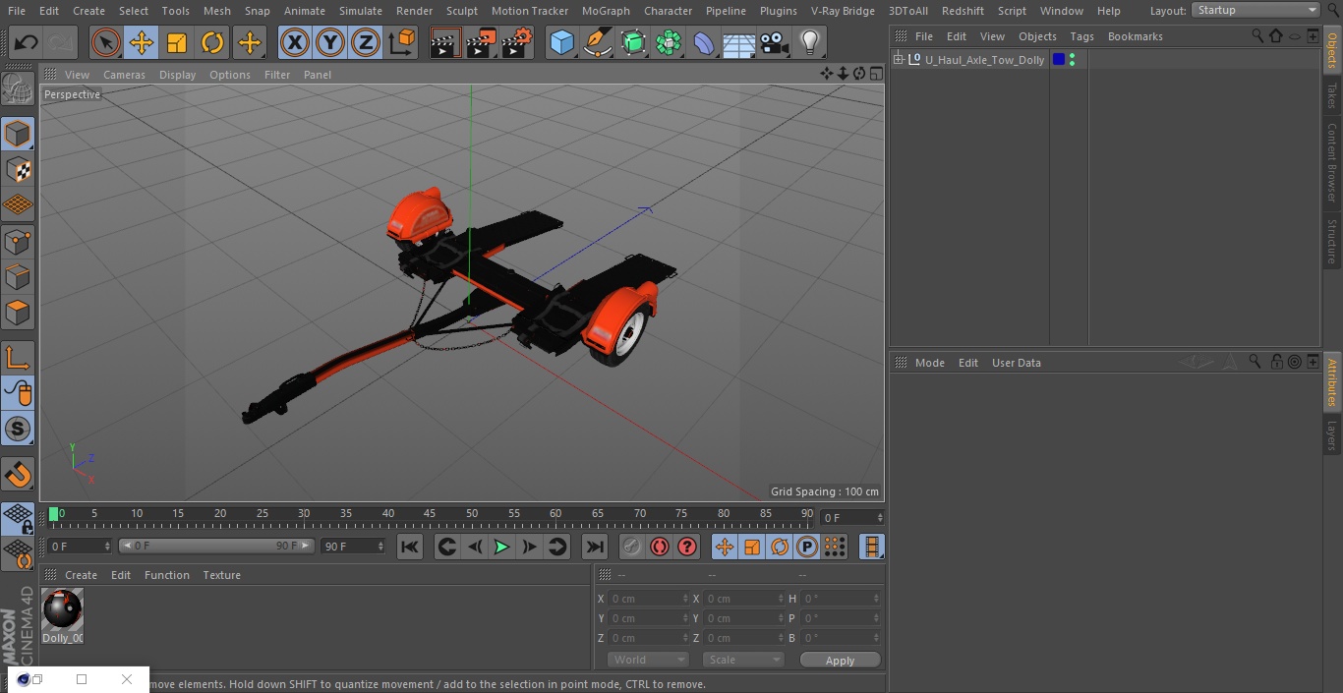The width and height of the screenshot is (1343, 693).
Task: Toggle Y axis lock
Action: point(330,42)
